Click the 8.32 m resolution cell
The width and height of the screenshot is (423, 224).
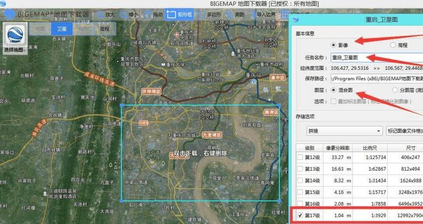click(x=338, y=181)
